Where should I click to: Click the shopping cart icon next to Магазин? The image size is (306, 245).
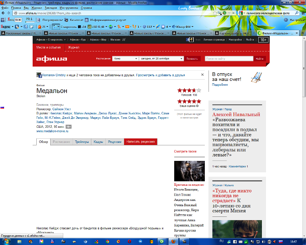point(124,40)
